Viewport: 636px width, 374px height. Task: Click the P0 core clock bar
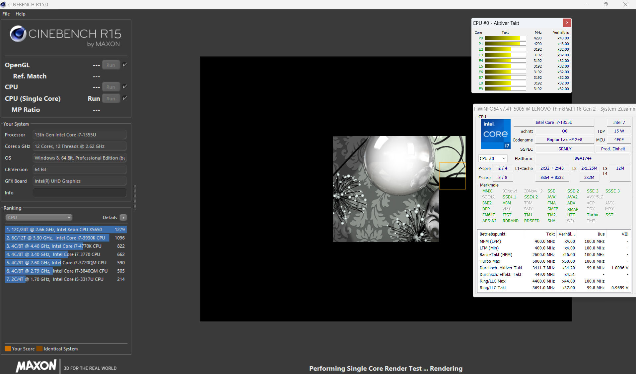tap(505, 38)
